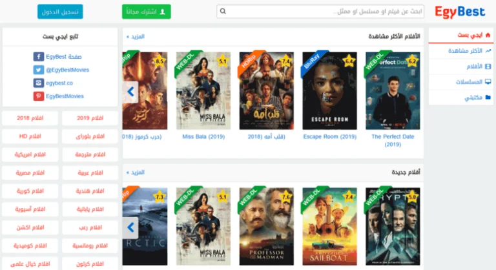Click the movie search input field
Image resolution: width=496 pixels, height=270 pixels.
tap(320, 12)
